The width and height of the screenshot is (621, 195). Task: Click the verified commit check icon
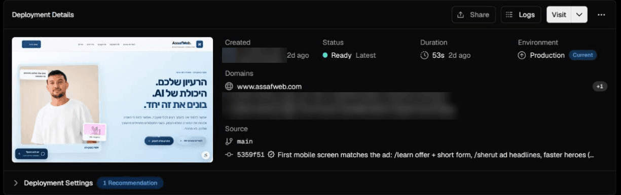[x=271, y=154]
